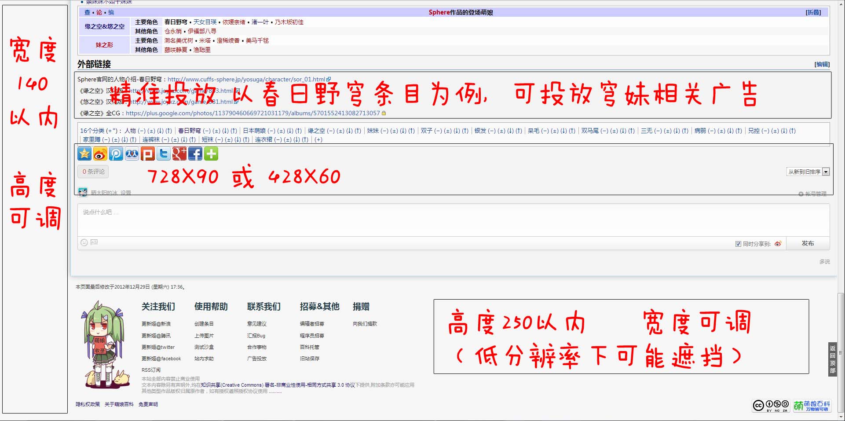The image size is (845, 421).
Task: Click the 返回顶部 back-to-top button
Action: (x=832, y=359)
